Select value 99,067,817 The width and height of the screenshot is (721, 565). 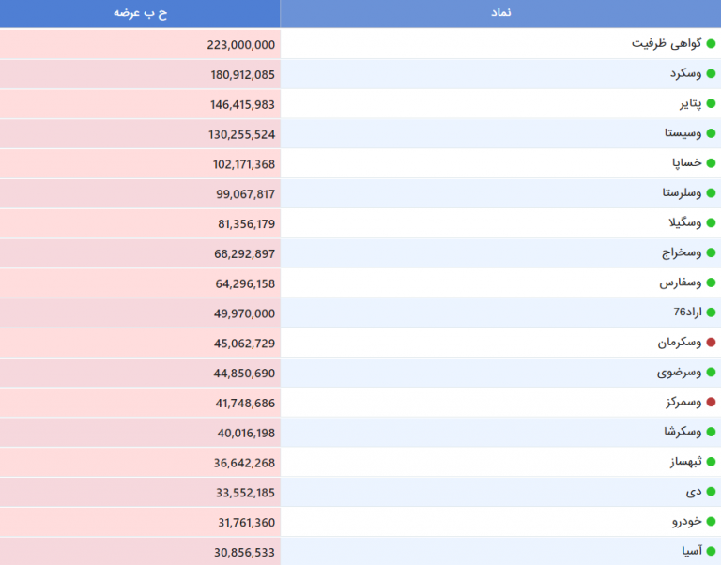[246, 194]
